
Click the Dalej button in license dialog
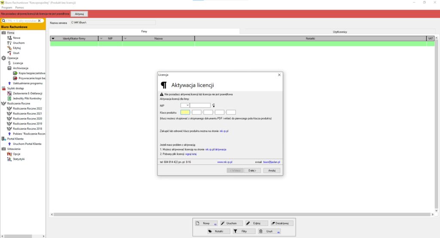pyautogui.click(x=252, y=171)
